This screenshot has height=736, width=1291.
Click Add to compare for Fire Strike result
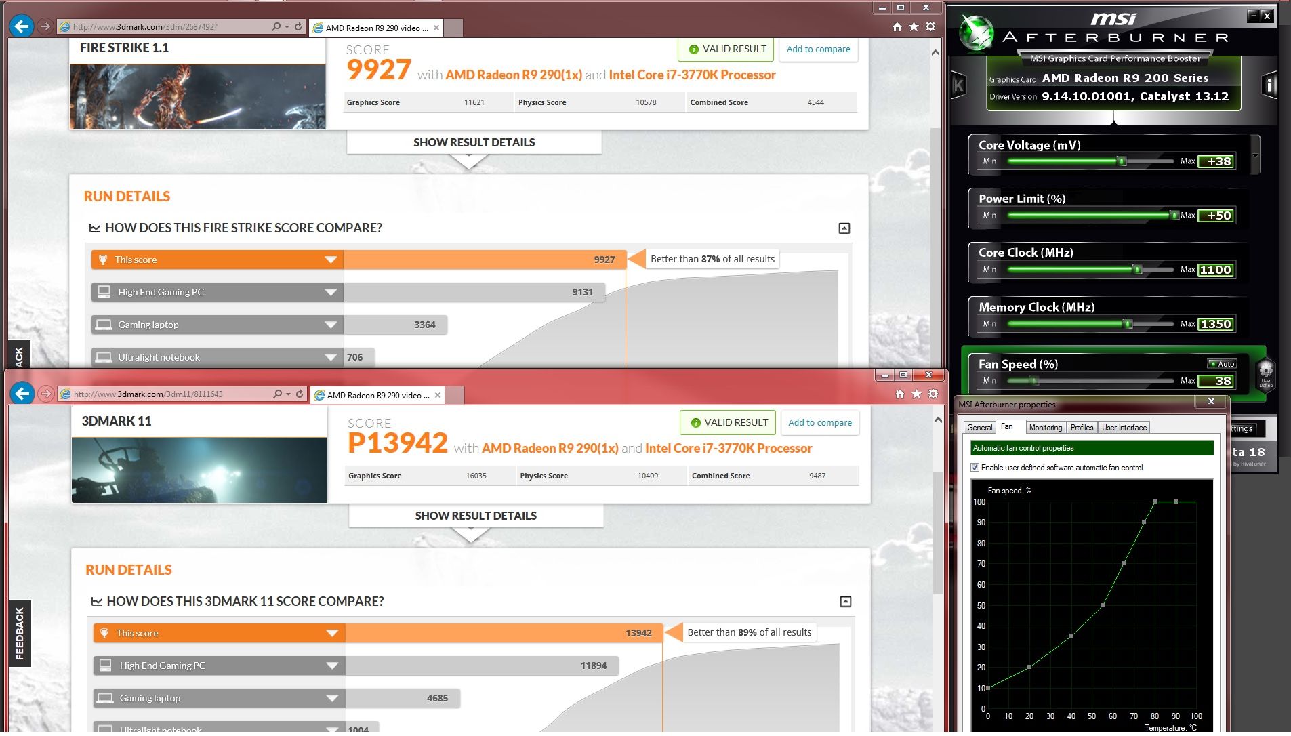[818, 49]
